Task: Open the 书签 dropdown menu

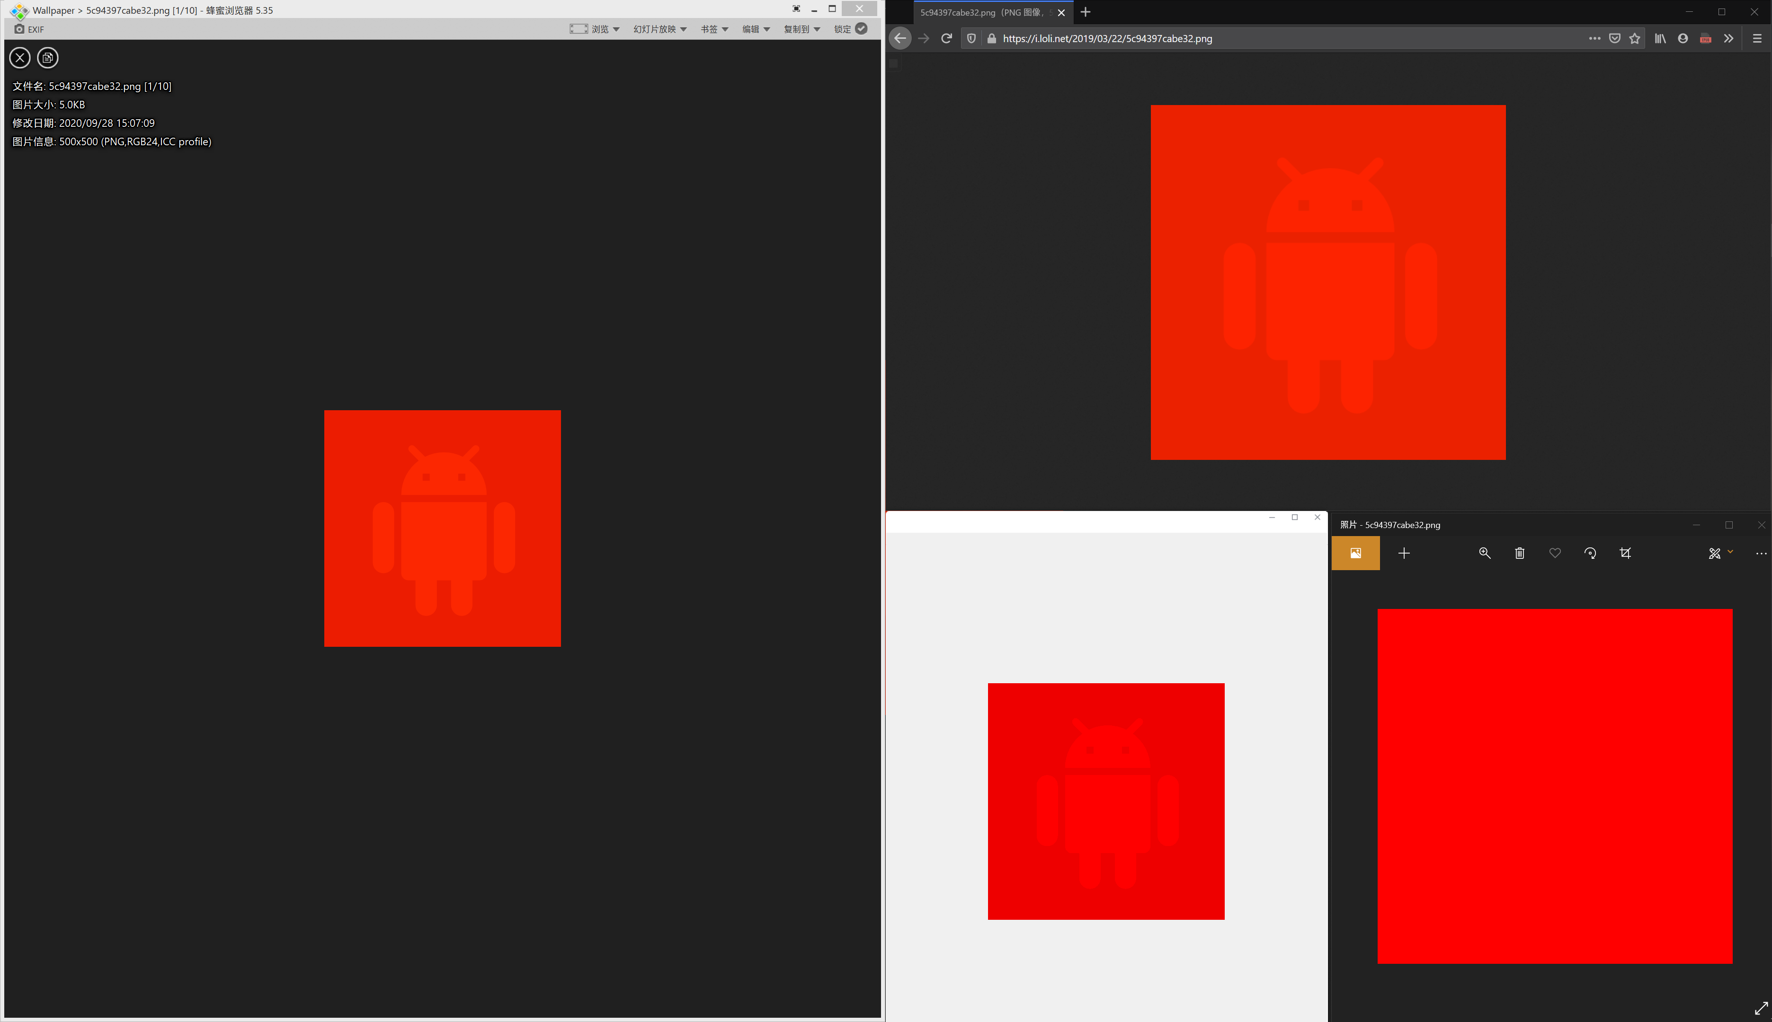Action: [714, 29]
